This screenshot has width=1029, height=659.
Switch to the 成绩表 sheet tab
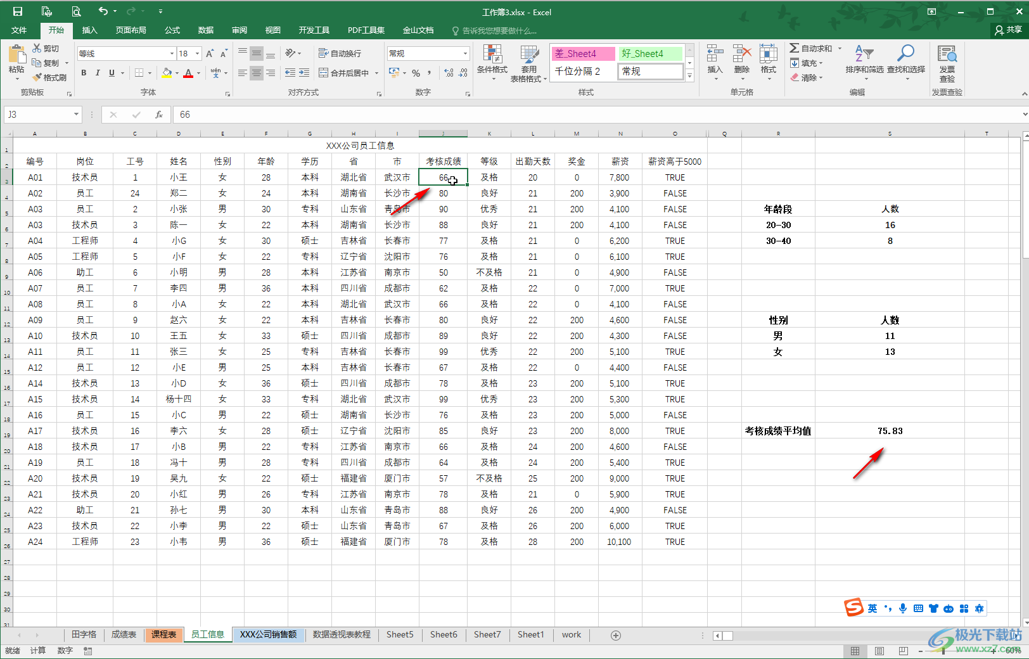coord(124,634)
